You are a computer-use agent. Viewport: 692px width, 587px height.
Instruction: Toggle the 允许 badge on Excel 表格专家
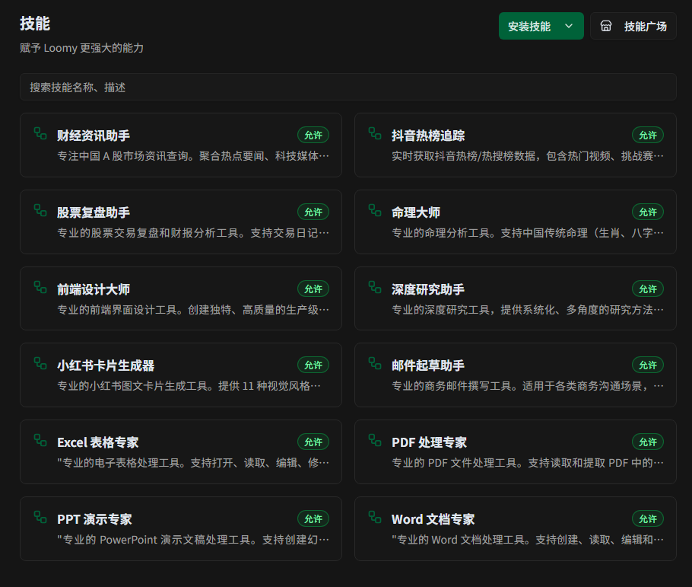coord(313,442)
